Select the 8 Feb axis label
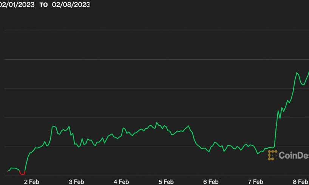Image resolution: width=309 pixels, height=185 pixels. coord(300,182)
